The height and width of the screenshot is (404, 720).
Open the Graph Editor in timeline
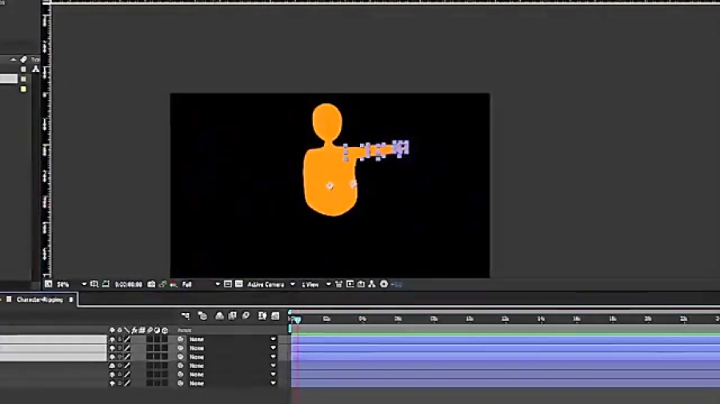(x=275, y=315)
